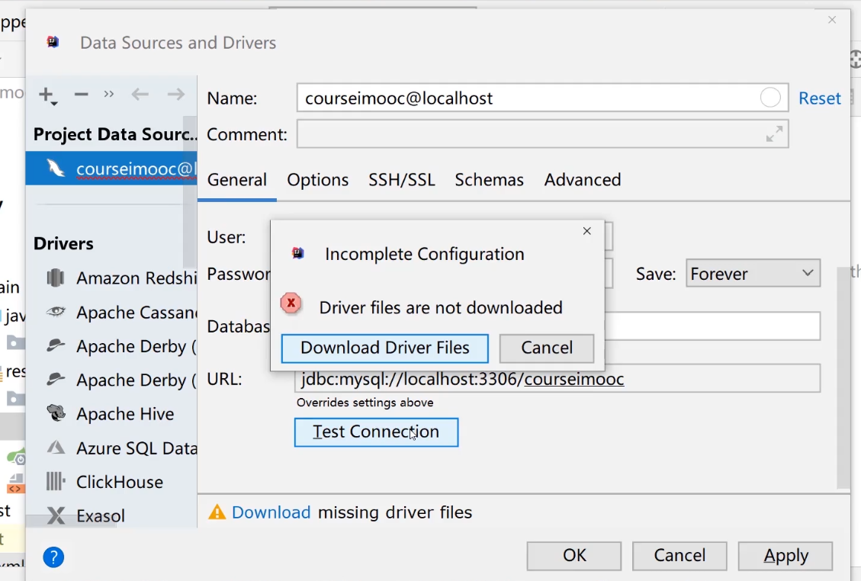Click the 'Driver files are not downloaded' message
Viewport: 861px width, 581px height.
click(x=441, y=307)
